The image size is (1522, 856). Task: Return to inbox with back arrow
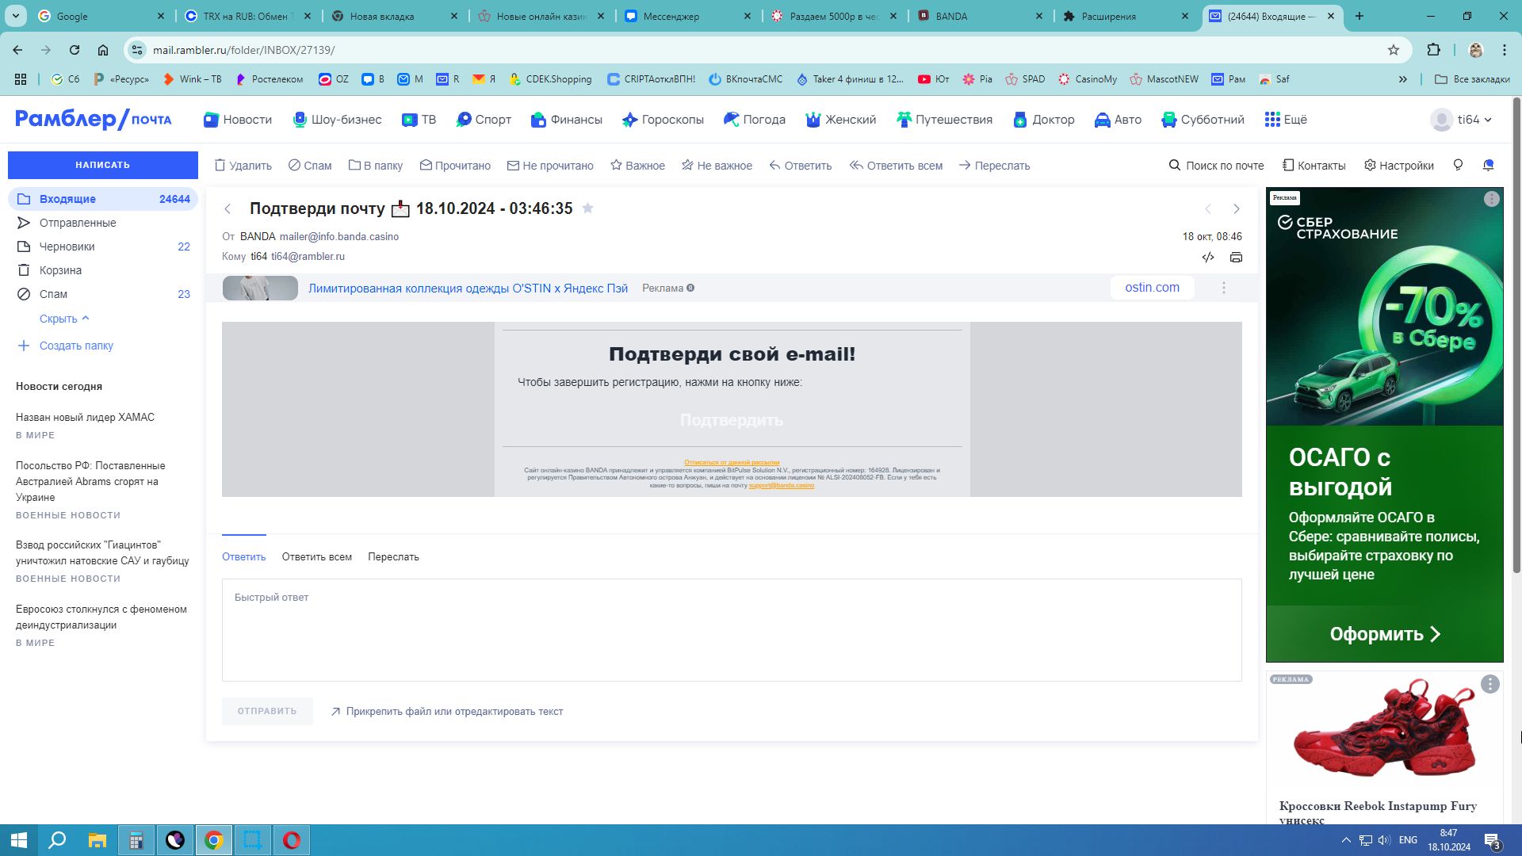[228, 209]
